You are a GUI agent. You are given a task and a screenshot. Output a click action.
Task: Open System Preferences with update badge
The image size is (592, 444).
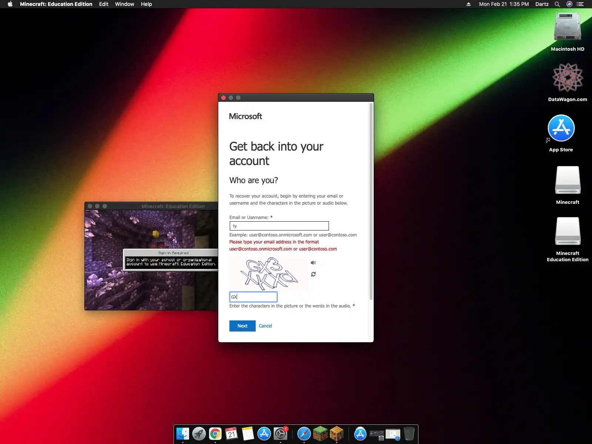tap(280, 434)
